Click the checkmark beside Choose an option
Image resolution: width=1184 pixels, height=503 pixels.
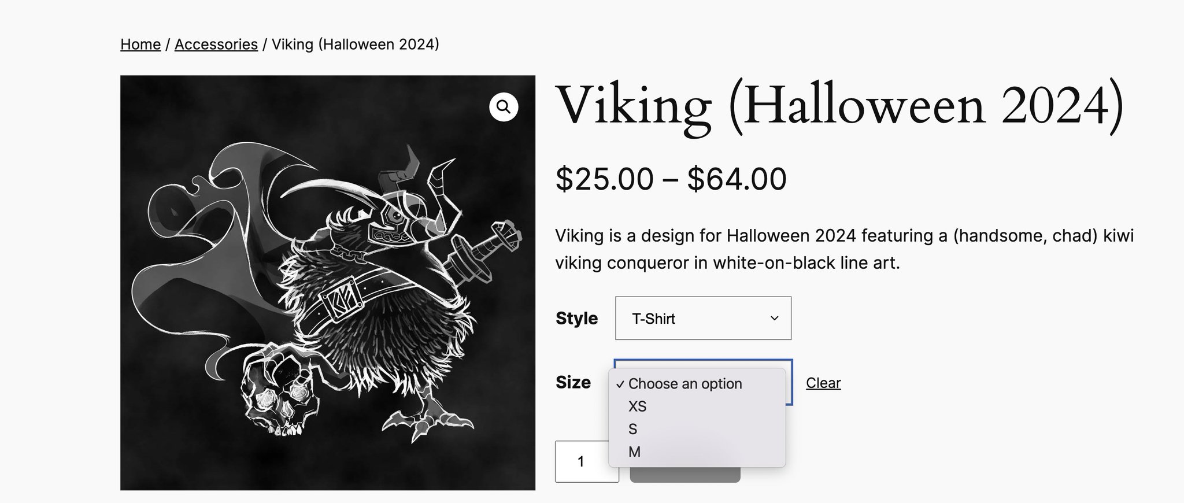pos(620,384)
